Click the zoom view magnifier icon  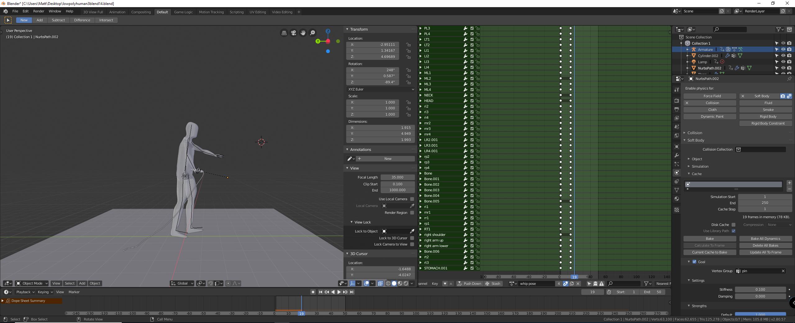313,33
